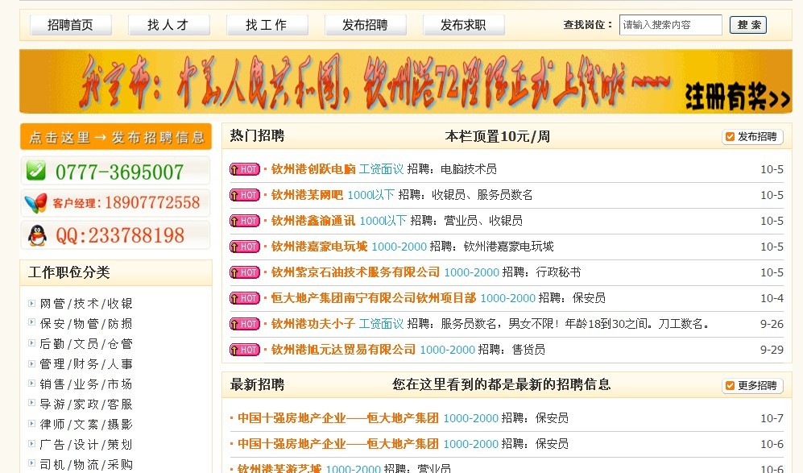The width and height of the screenshot is (803, 473).
Task: Open the 钦州港创跃电脑 job listing
Action: tap(313, 169)
